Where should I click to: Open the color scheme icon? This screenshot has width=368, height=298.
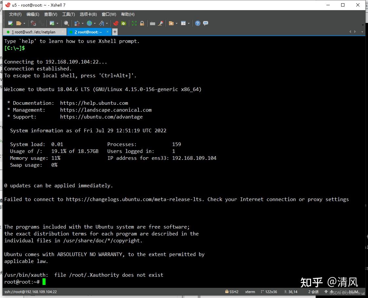click(77, 23)
